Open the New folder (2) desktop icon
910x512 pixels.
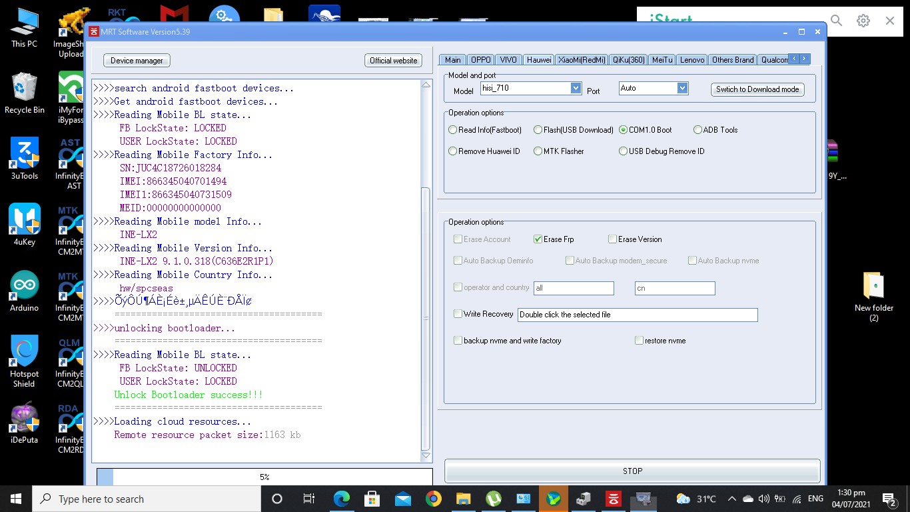874,296
